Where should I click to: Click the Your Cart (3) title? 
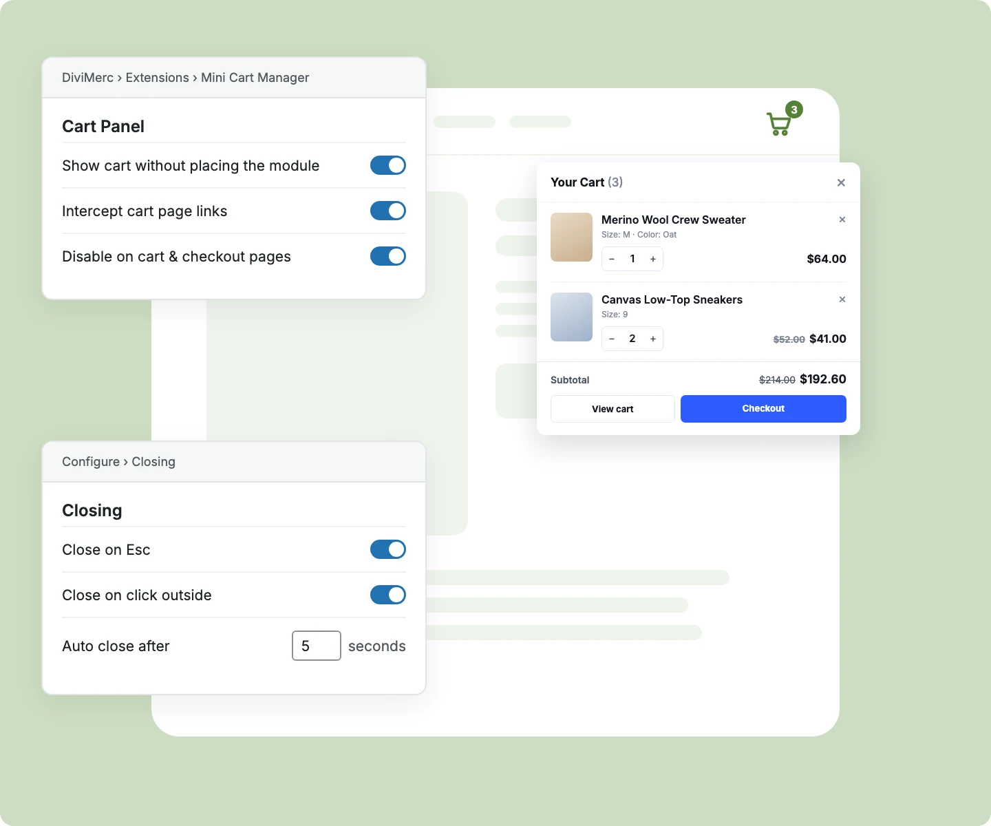point(586,182)
